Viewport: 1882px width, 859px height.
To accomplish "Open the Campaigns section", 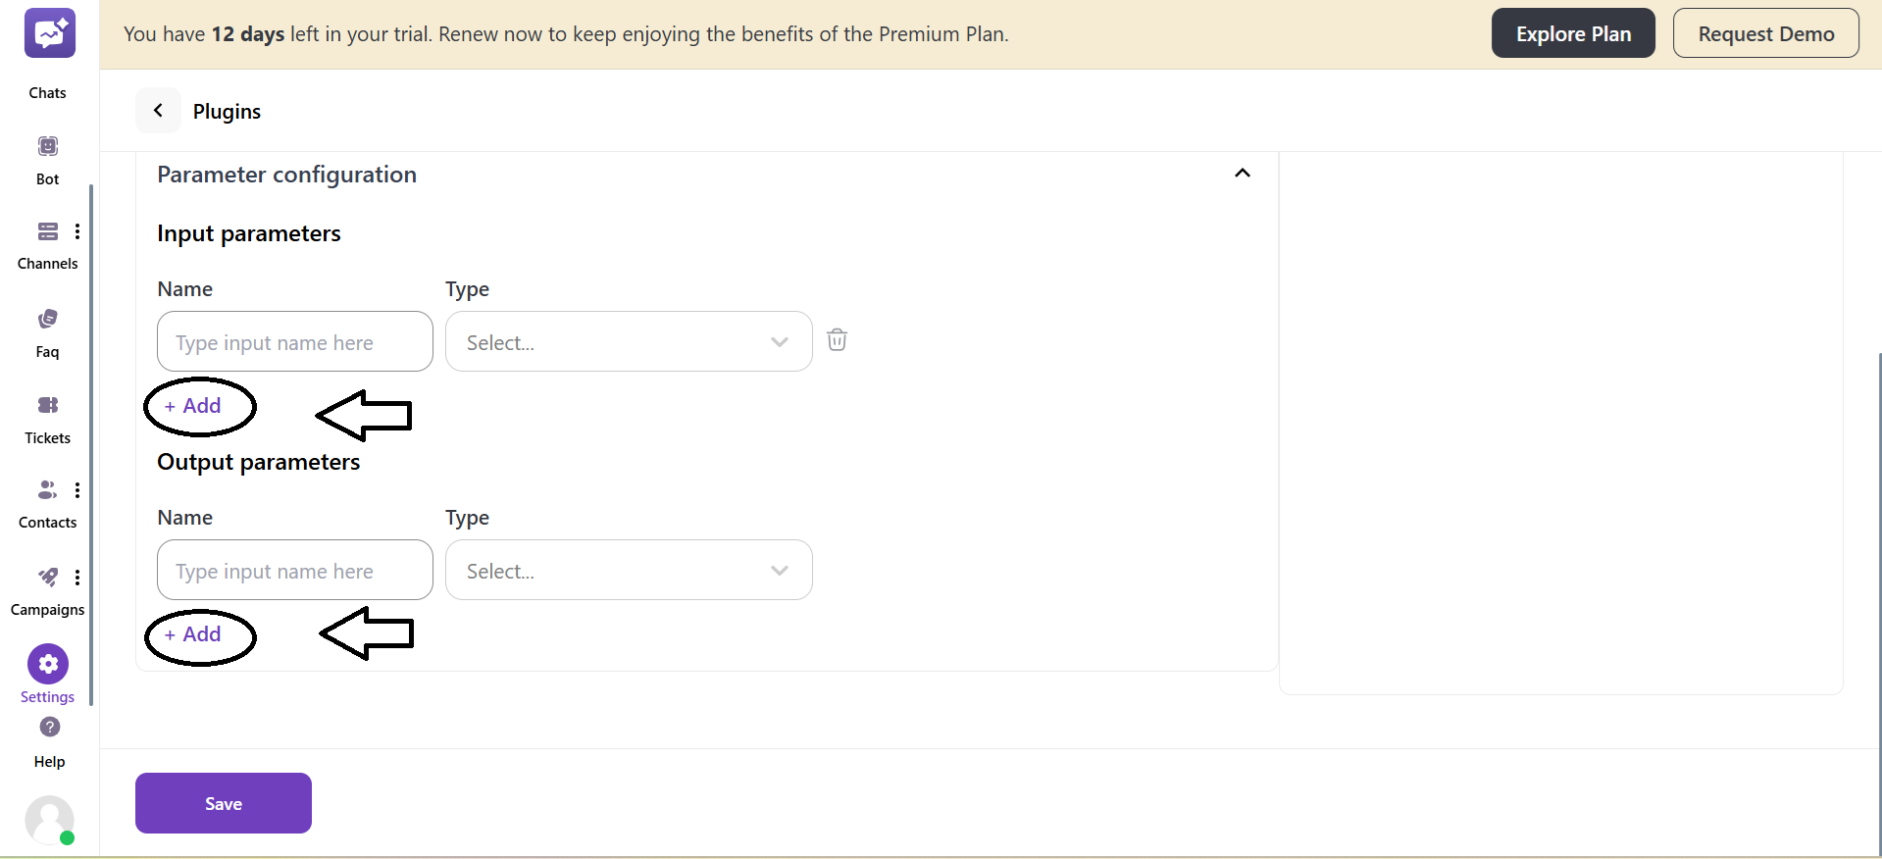I will (x=47, y=578).
